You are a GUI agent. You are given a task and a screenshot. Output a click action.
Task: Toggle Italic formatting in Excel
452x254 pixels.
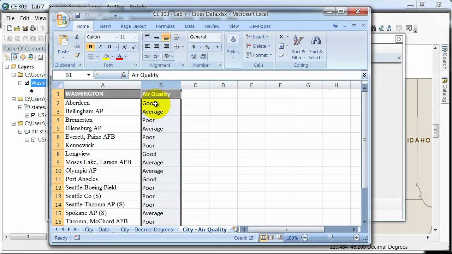[100, 47]
